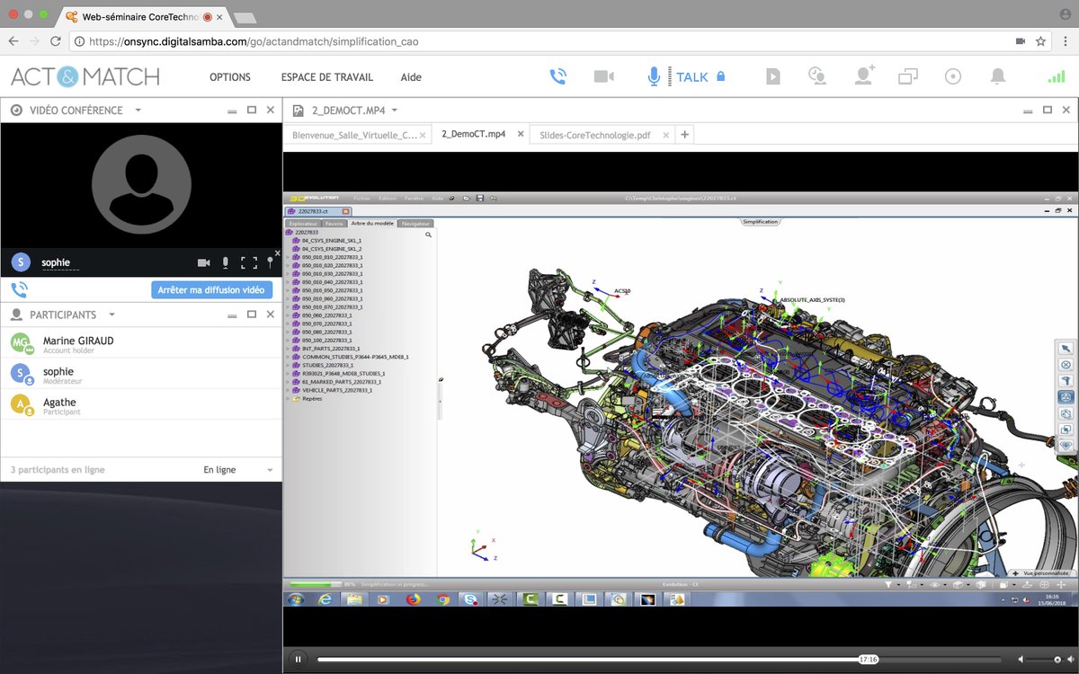Screen dimensions: 1079x674
Task: Open the OPTIONS menu
Action: point(230,77)
